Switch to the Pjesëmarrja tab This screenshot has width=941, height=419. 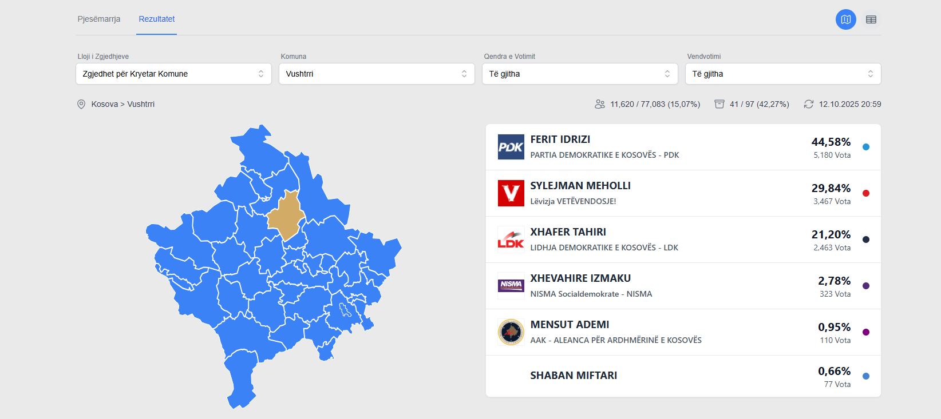tap(99, 19)
